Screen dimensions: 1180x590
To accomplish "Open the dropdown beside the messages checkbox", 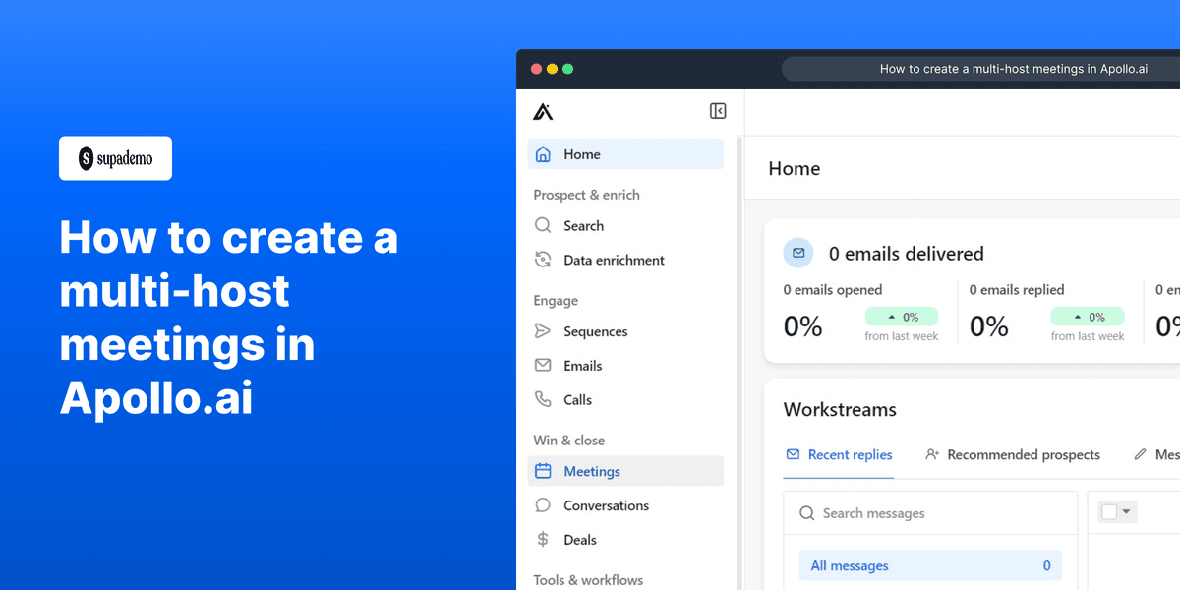I will point(1125,511).
